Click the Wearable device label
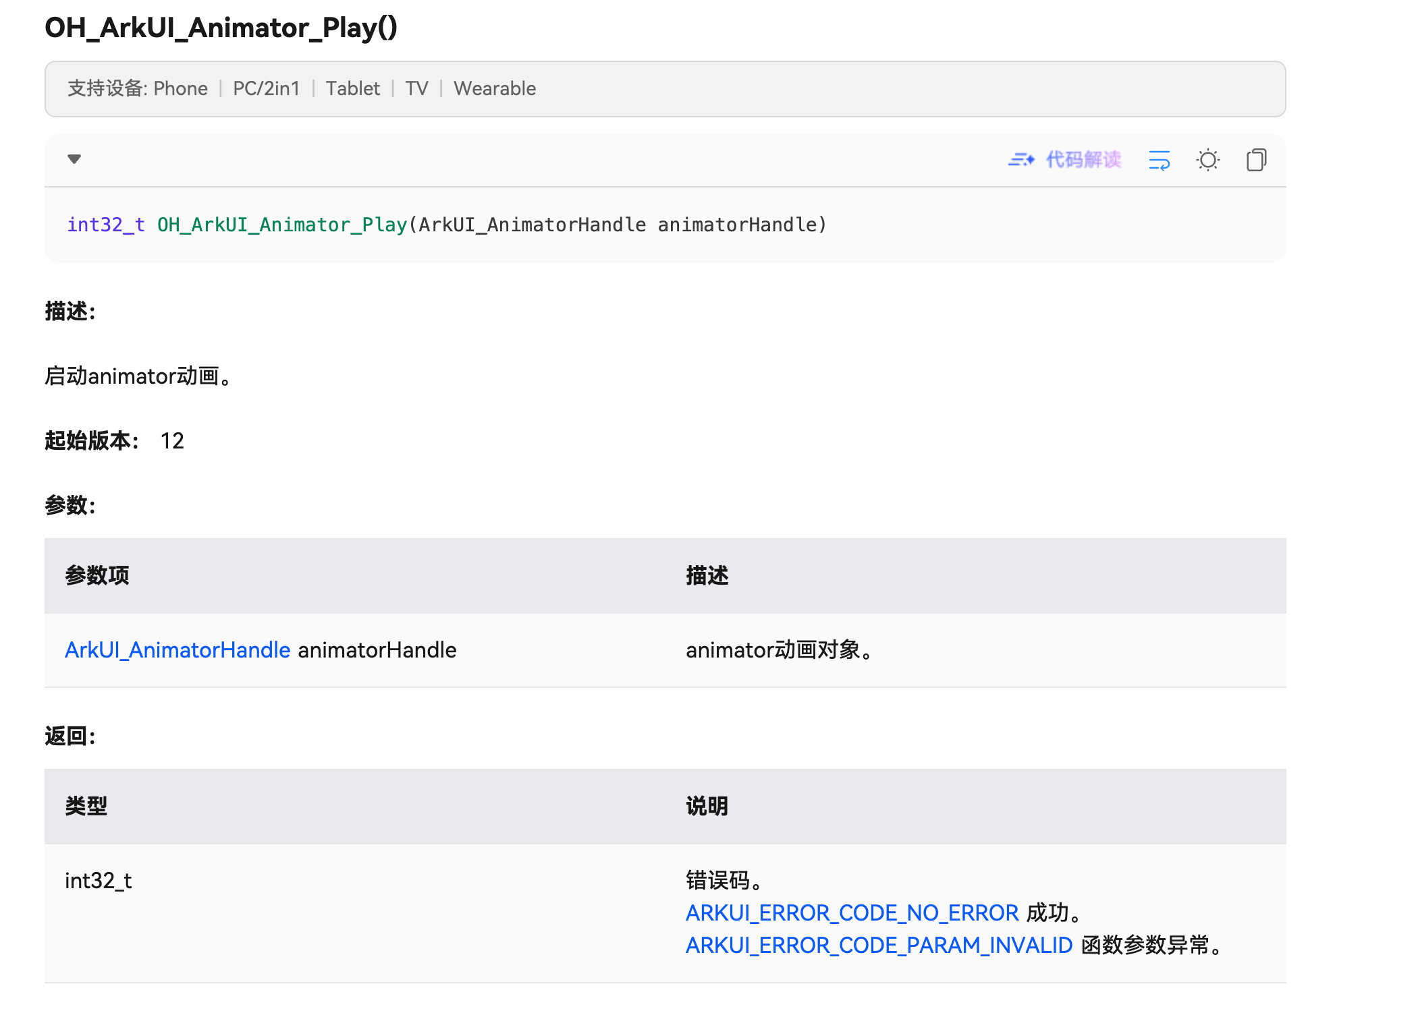 (x=494, y=88)
